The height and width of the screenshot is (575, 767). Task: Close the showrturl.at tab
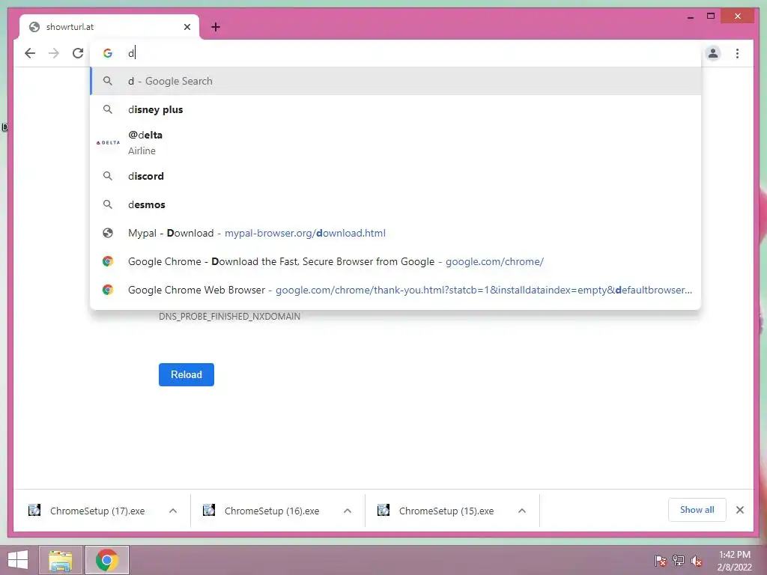(x=187, y=27)
